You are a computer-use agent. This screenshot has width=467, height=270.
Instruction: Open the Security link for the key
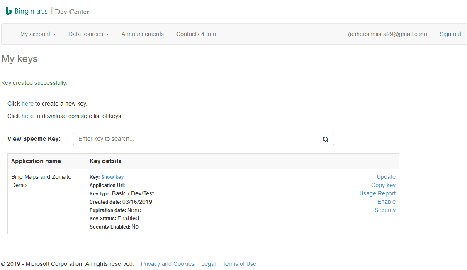385,210
